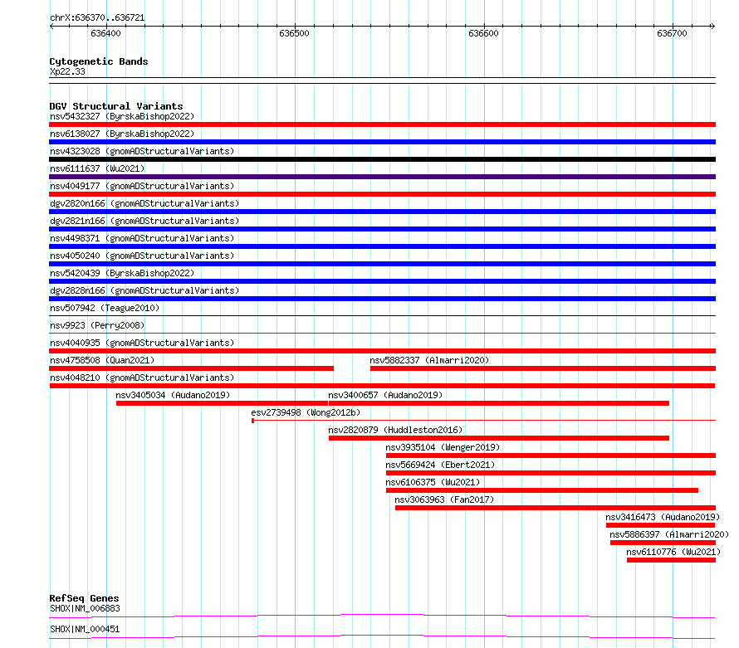Select the purple bar of nsv6111637
Screen dimensions: 739x648
(x=382, y=177)
